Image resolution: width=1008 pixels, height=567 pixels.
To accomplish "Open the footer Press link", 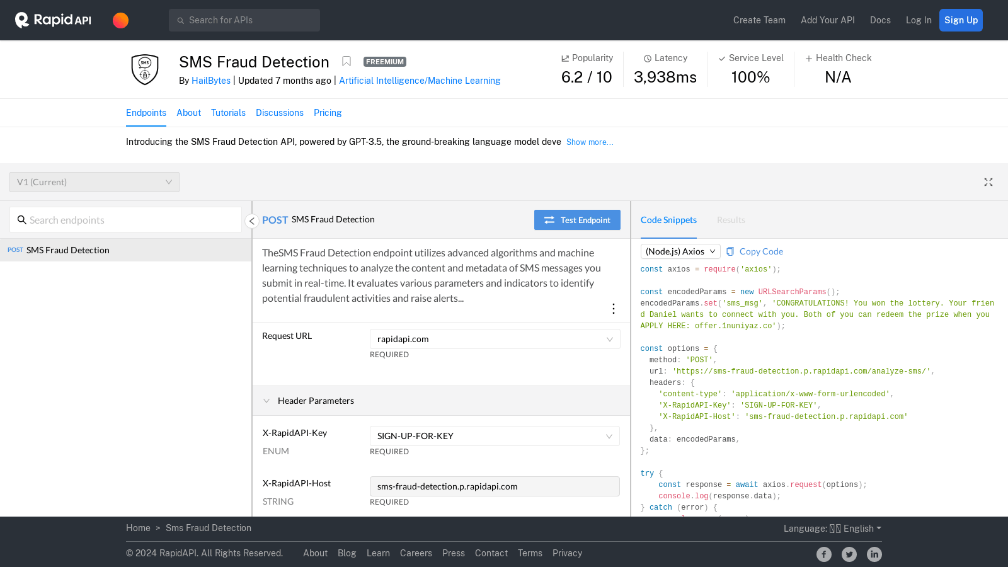I will pos(454,553).
